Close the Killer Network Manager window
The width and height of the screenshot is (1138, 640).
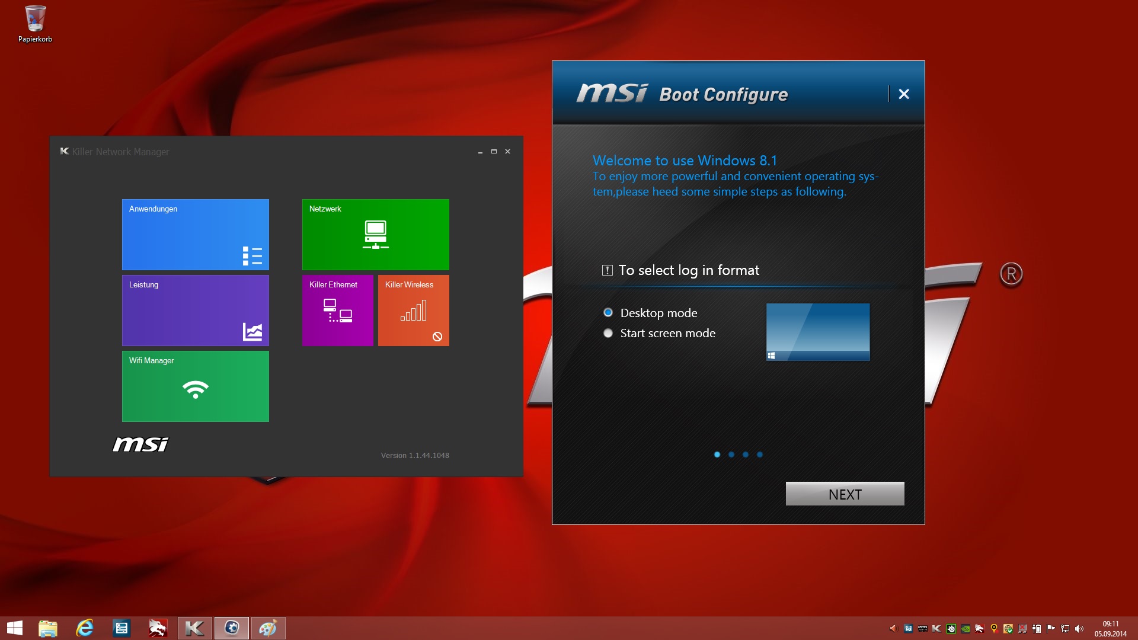point(507,152)
